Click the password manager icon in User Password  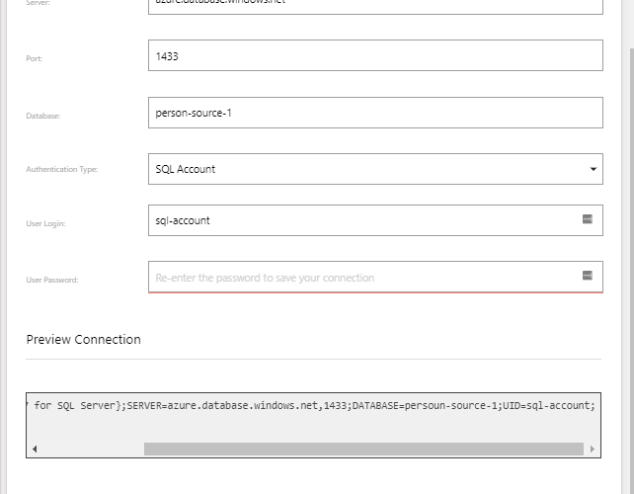(x=587, y=276)
